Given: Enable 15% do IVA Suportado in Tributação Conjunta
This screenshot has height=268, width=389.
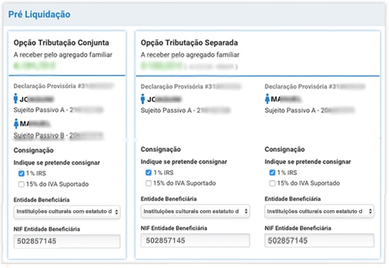Looking at the screenshot, I should click(x=21, y=184).
